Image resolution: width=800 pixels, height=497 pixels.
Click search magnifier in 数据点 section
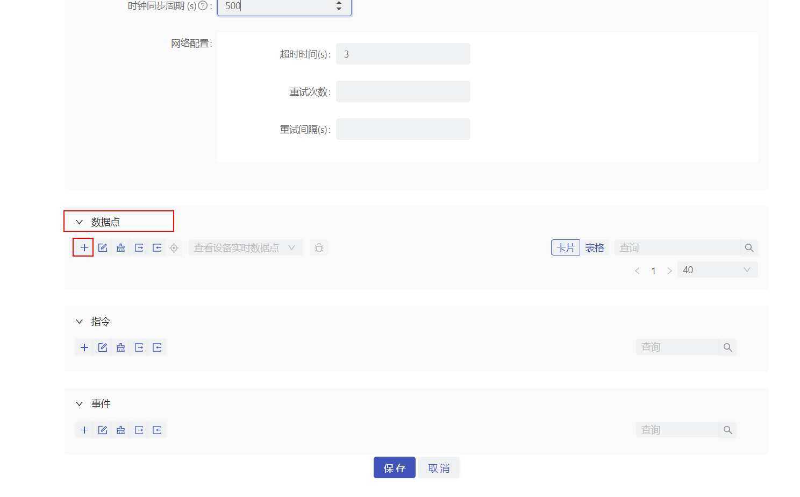click(749, 247)
